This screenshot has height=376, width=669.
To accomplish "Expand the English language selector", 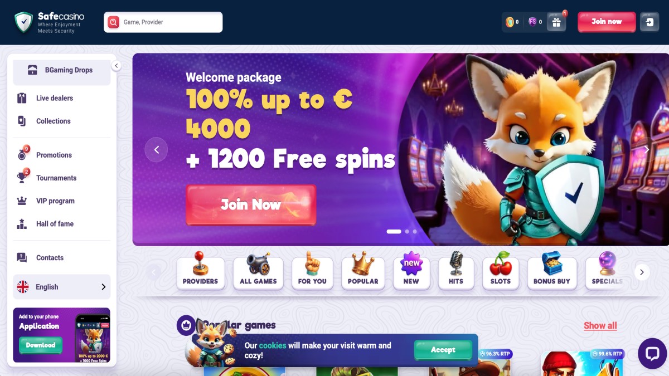I will pyautogui.click(x=62, y=287).
